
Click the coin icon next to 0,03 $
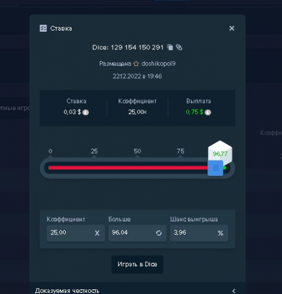[86, 112]
